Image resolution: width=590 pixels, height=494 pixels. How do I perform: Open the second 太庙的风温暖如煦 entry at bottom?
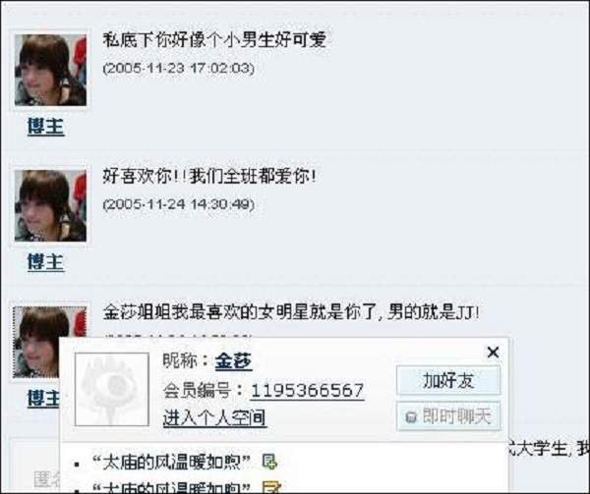pyautogui.click(x=171, y=487)
